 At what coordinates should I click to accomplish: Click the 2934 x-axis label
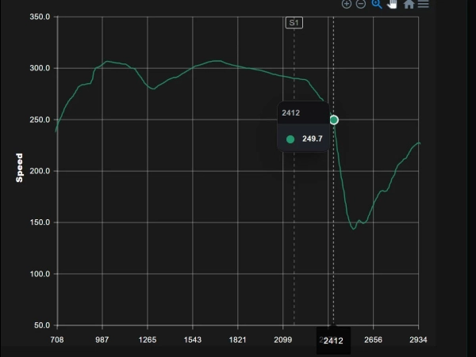point(418,340)
